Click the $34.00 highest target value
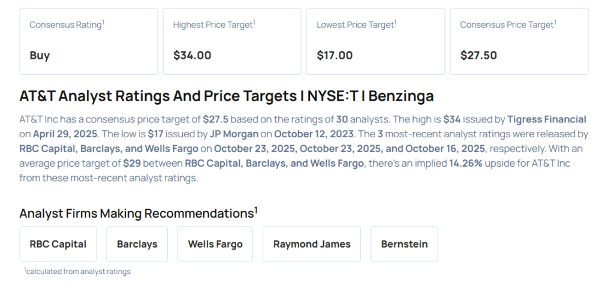Image resolution: width=614 pixels, height=286 pixels. (x=192, y=55)
